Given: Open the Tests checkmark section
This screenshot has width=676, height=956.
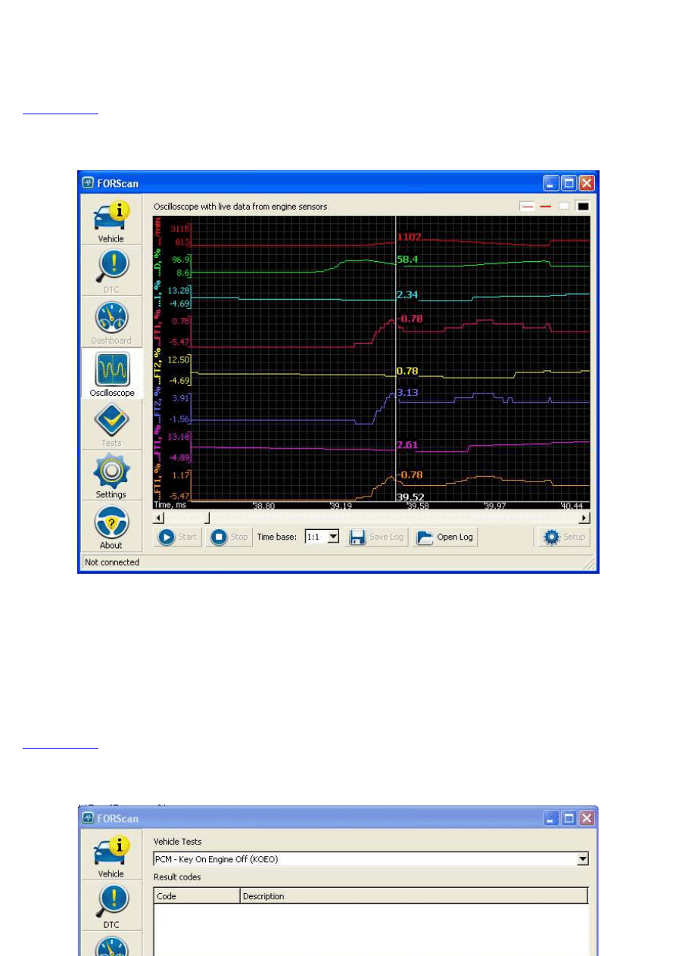Looking at the screenshot, I should 111,424.
